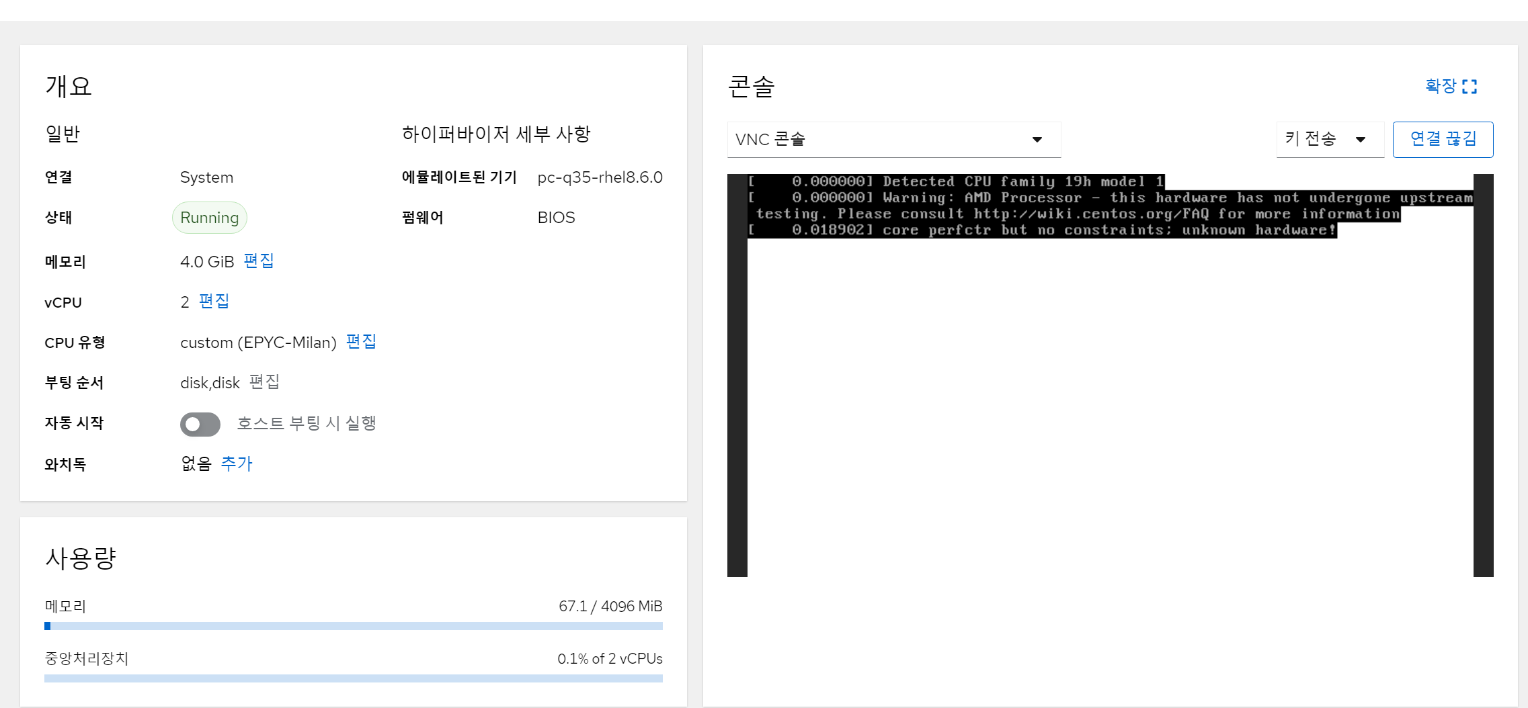Click the 콘솔 console heading
The width and height of the screenshot is (1528, 708).
(752, 87)
